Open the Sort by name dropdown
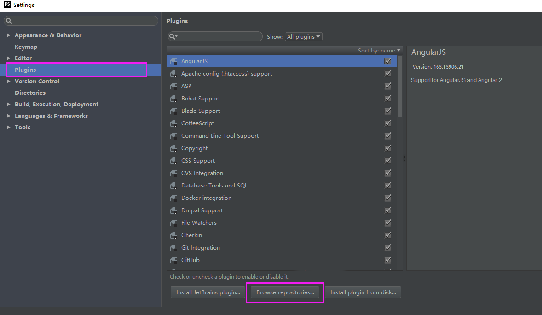This screenshot has width=542, height=315. (x=379, y=51)
